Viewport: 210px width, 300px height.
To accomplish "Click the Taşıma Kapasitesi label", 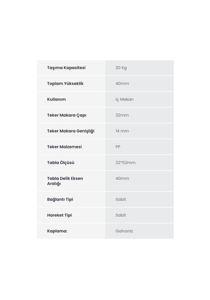I will (66, 68).
